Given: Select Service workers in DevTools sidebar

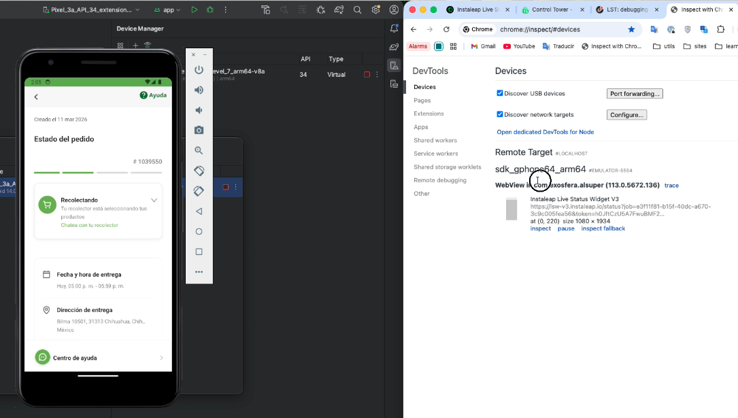Looking at the screenshot, I should tap(435, 154).
